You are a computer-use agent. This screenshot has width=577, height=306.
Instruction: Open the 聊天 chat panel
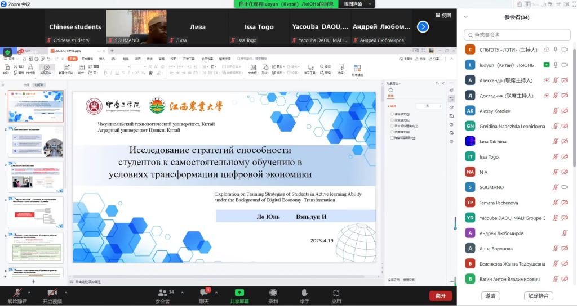pyautogui.click(x=204, y=295)
